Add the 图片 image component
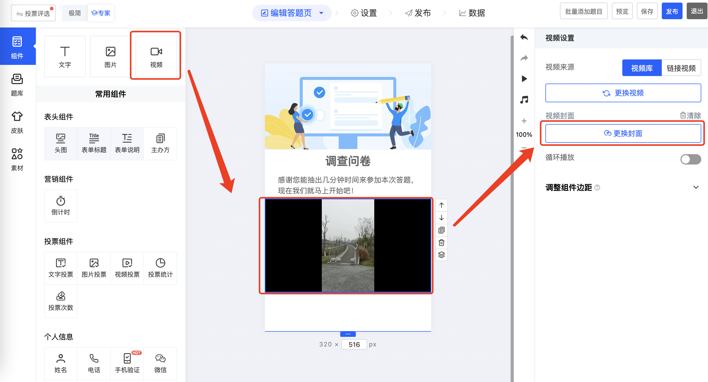Screen dimensions: 708x382 point(110,57)
